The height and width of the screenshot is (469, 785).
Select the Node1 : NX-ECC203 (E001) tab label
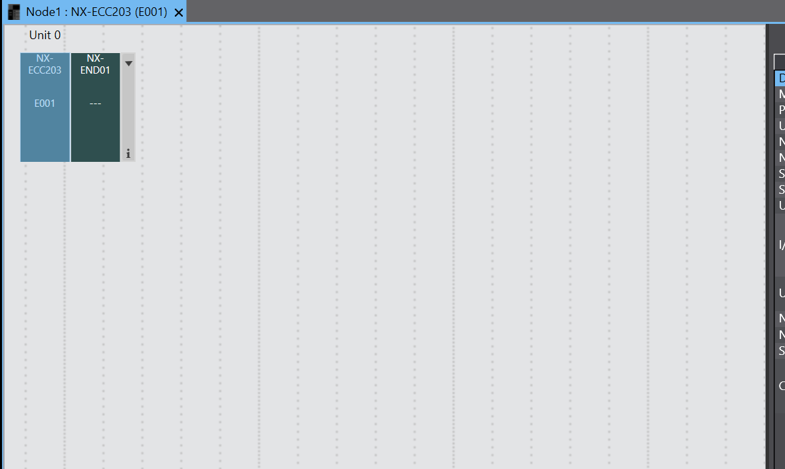point(96,12)
